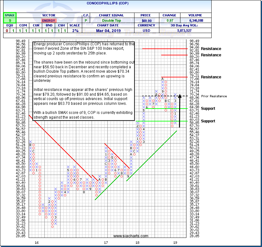
Task: Click the green SMAX score 9 box
Action: coord(10,20)
